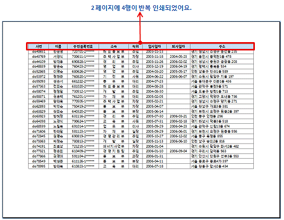Viewport: 284px width, 220px height.
Task: Select employee ID cell do43769
Action: coord(38,57)
